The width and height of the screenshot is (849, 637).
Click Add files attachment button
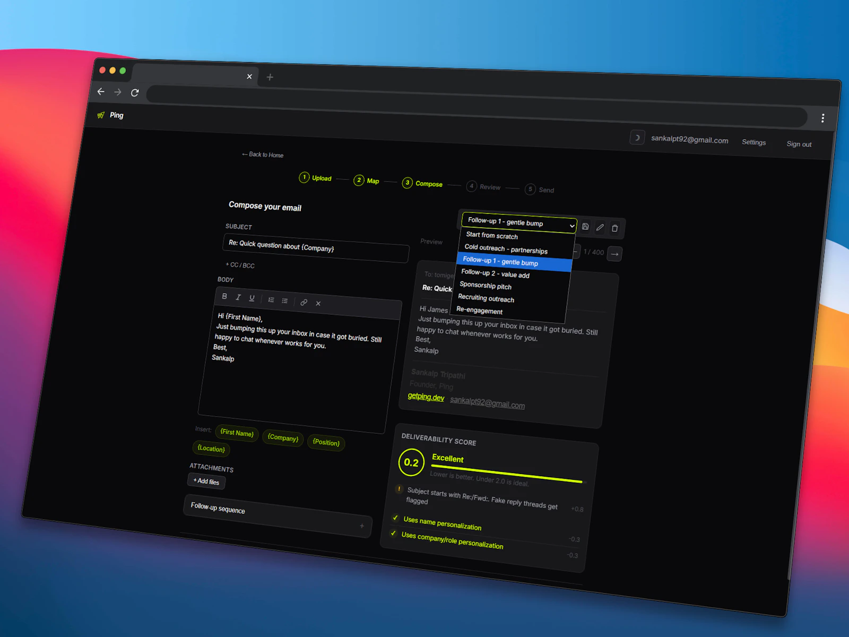(x=206, y=481)
